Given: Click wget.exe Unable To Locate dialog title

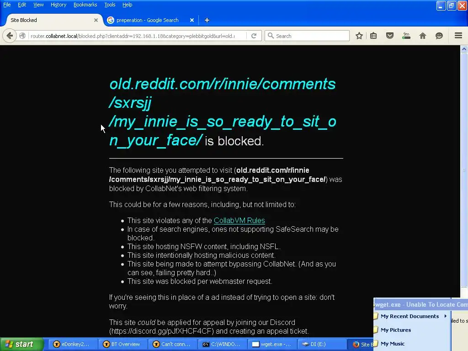Looking at the screenshot, I should click(x=421, y=304).
